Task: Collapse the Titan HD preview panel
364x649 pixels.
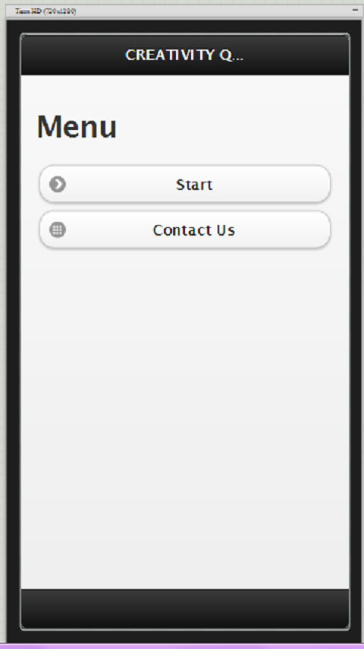Action: point(355,11)
